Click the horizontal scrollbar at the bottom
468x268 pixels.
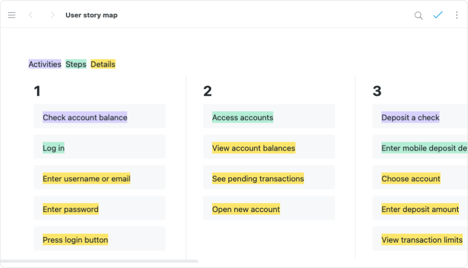[x=99, y=261]
